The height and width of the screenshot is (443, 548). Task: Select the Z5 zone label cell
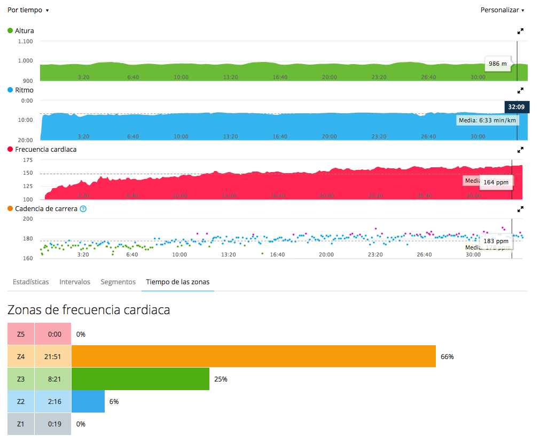point(21,334)
